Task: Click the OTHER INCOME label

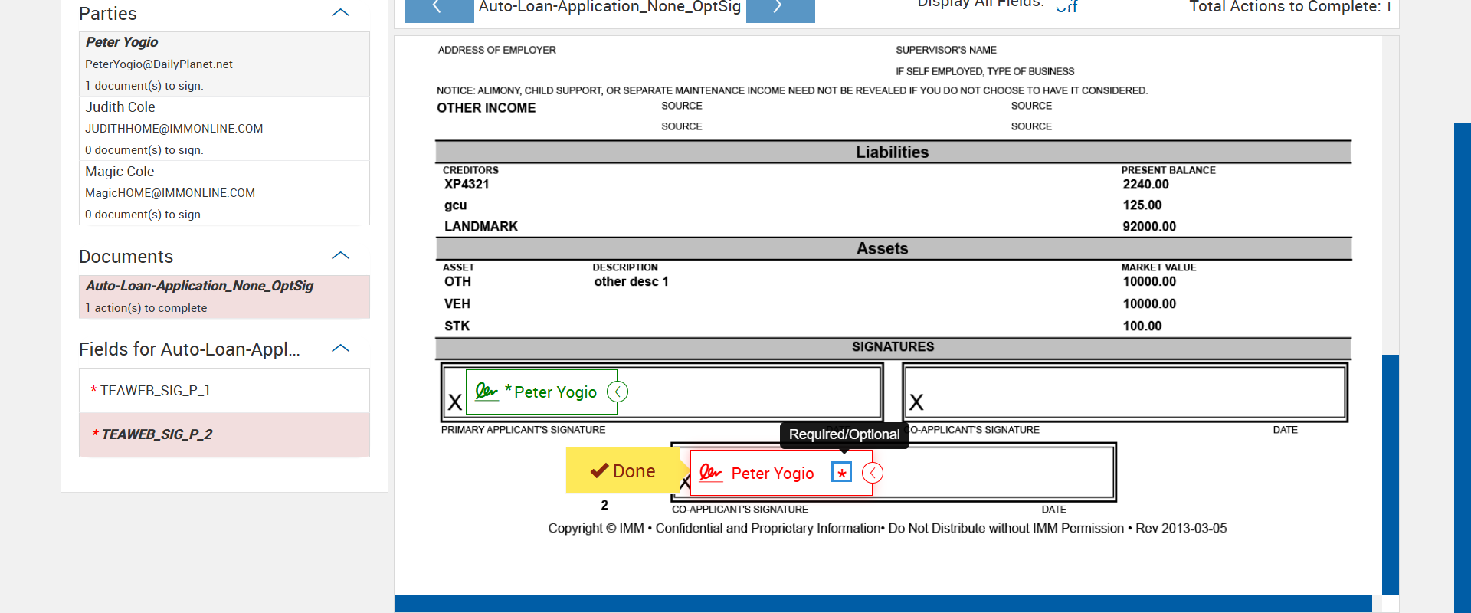Action: coord(487,108)
